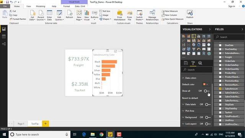
Task: Pick the Ribbon chart visualization
Action: tap(209, 41)
